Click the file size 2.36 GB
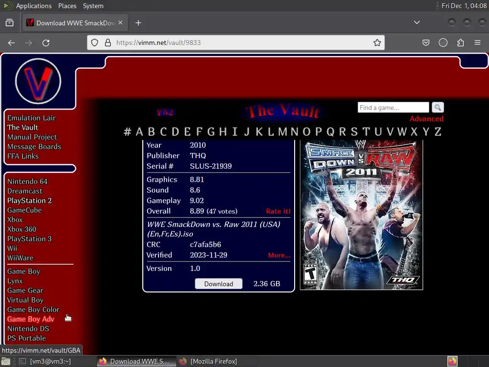The width and height of the screenshot is (489, 367). [266, 284]
